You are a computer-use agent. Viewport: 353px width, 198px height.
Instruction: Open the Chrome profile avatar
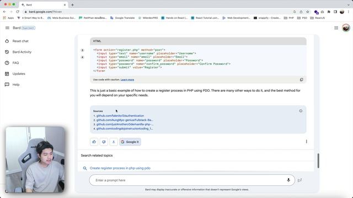[x=342, y=12]
